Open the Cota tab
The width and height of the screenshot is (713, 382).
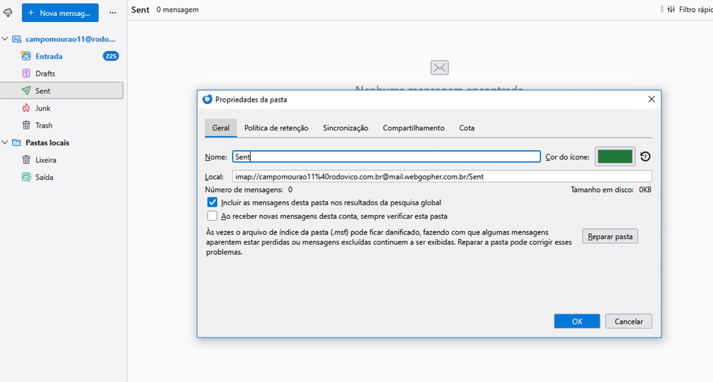(467, 128)
